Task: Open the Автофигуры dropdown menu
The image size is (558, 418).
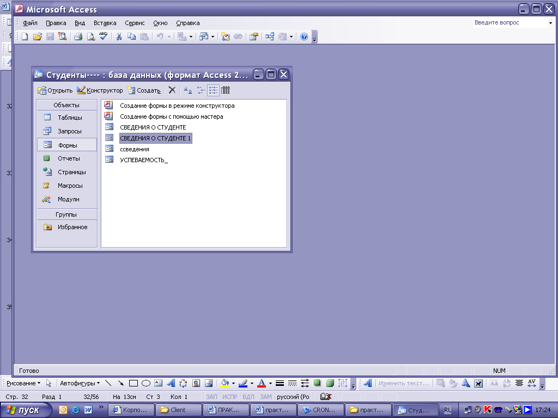Action: click(80, 383)
